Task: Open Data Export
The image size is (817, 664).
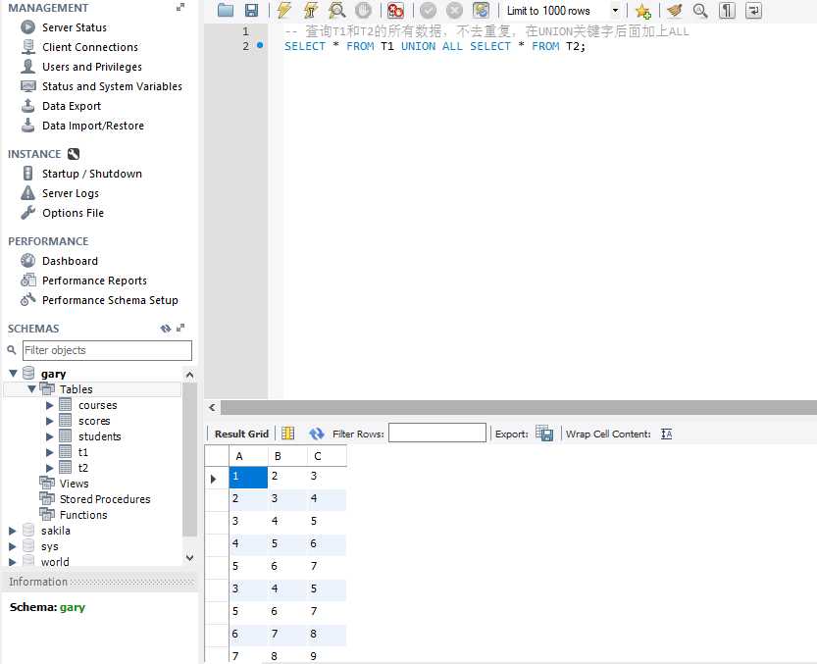Action: click(x=72, y=106)
